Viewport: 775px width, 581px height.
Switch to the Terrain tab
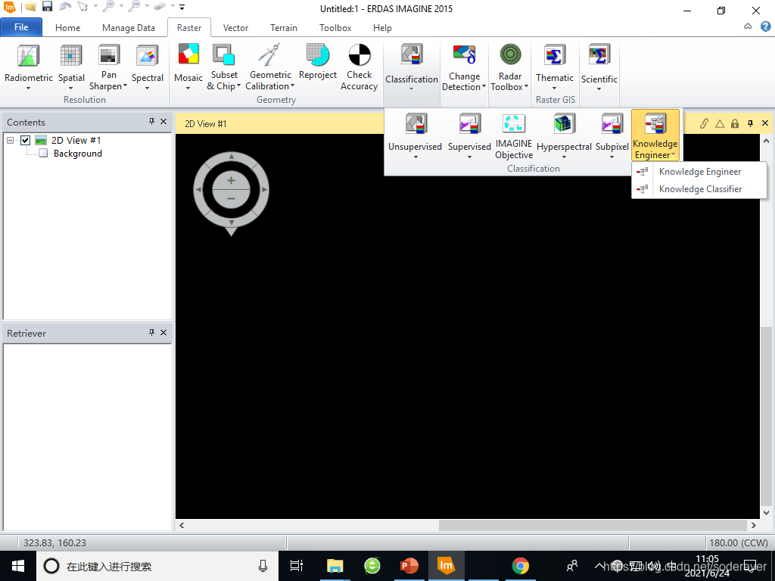(284, 28)
